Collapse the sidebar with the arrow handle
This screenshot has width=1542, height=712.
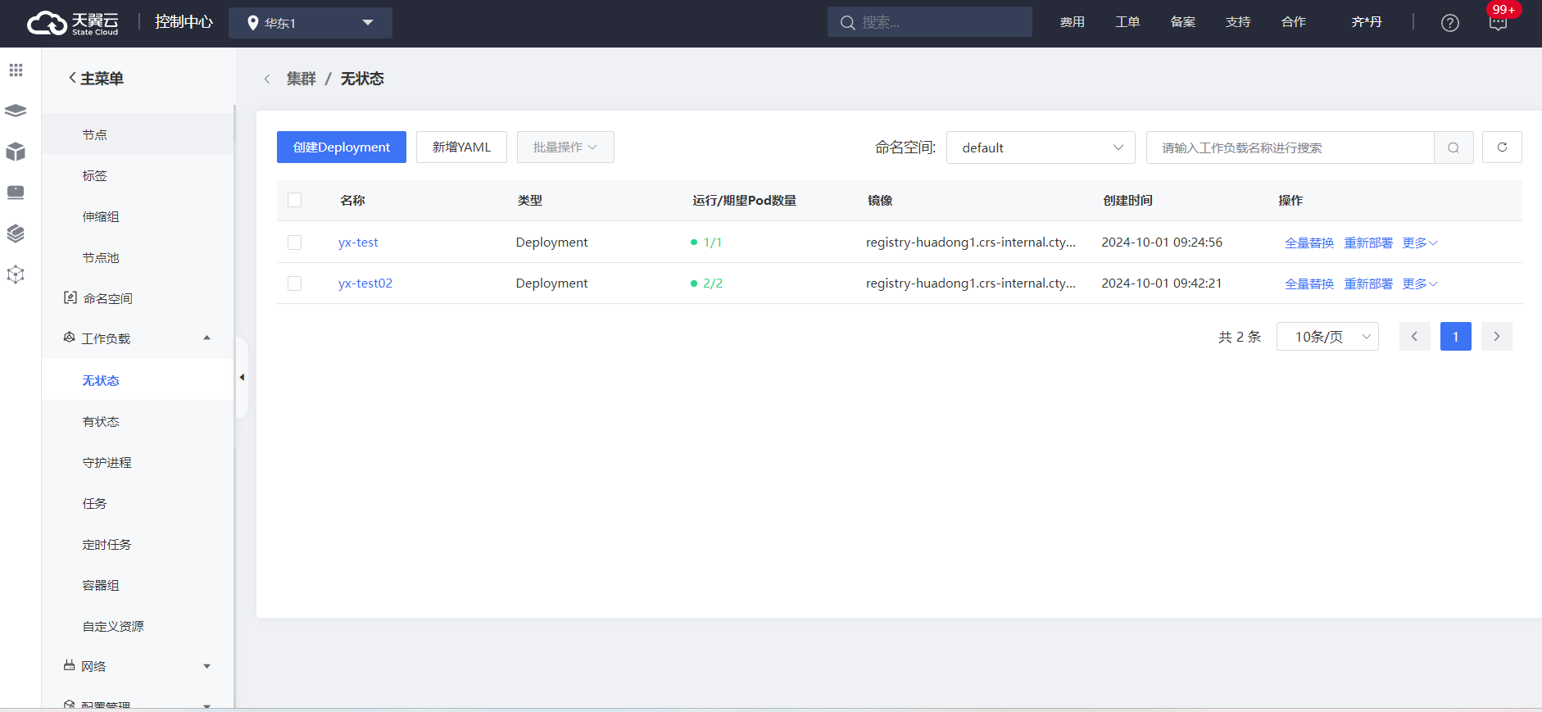[242, 378]
